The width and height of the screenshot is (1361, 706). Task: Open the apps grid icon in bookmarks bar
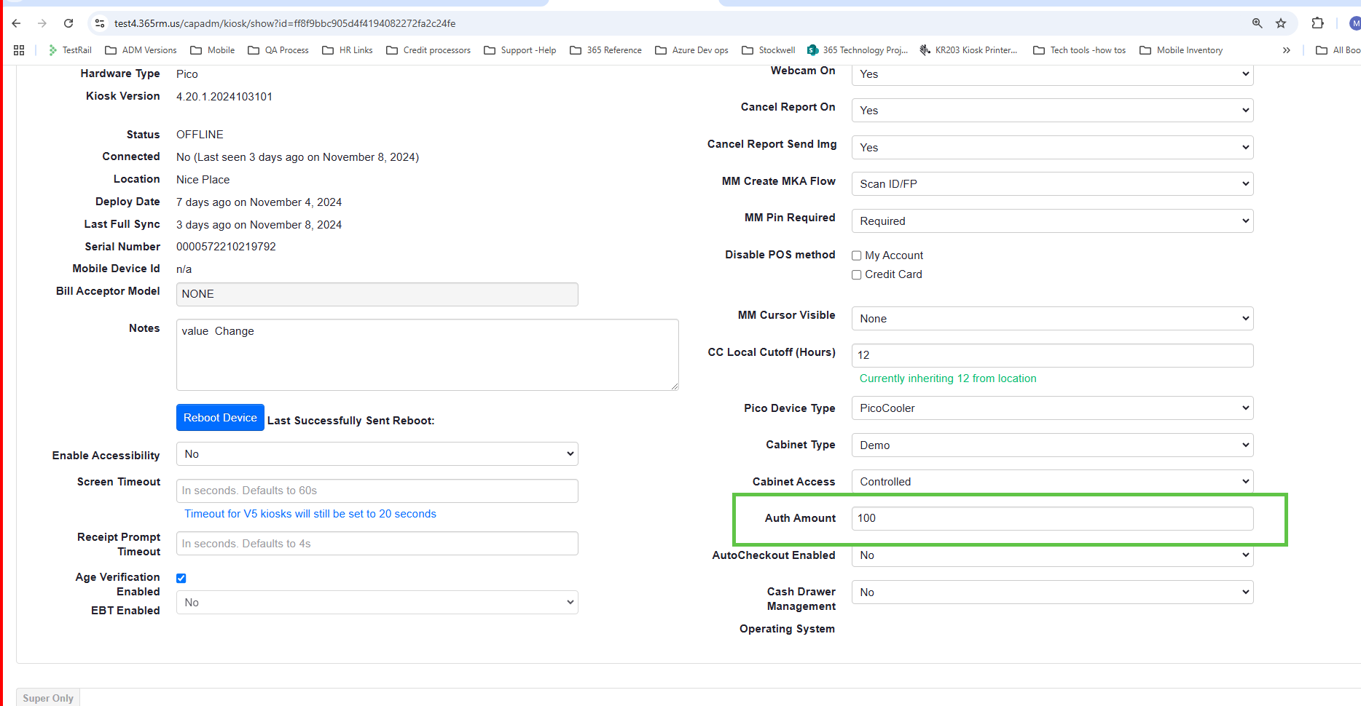coord(19,50)
